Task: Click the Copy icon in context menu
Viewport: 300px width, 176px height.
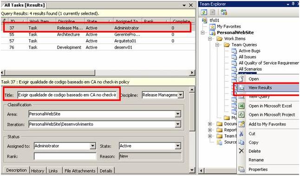Action: pyautogui.click(x=241, y=142)
